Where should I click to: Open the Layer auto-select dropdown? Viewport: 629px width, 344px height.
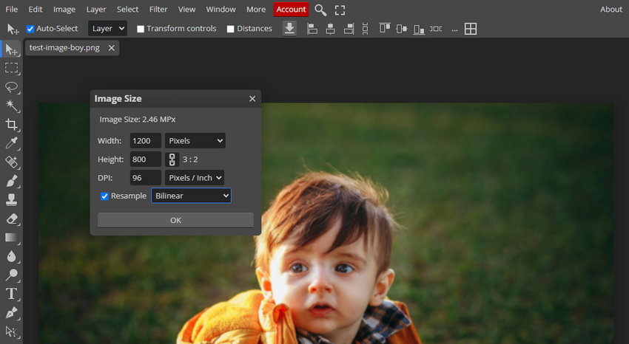point(107,28)
